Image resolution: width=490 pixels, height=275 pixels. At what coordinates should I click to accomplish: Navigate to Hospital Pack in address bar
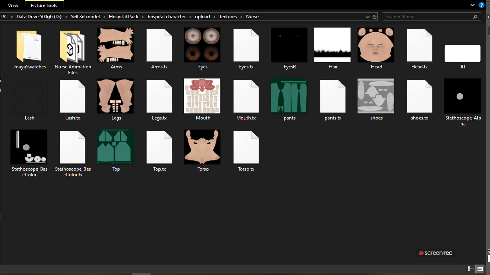click(124, 17)
